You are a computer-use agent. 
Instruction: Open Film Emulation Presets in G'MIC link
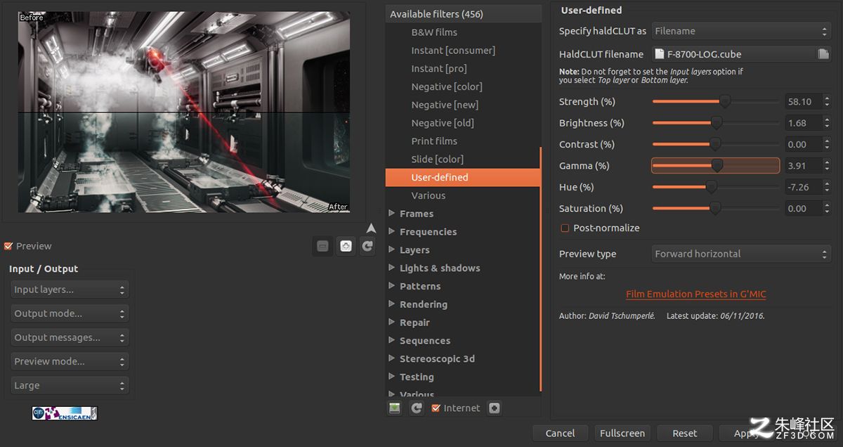tap(696, 294)
